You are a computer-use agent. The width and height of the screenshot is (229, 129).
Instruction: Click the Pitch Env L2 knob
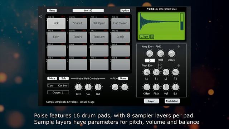coord(166,72)
